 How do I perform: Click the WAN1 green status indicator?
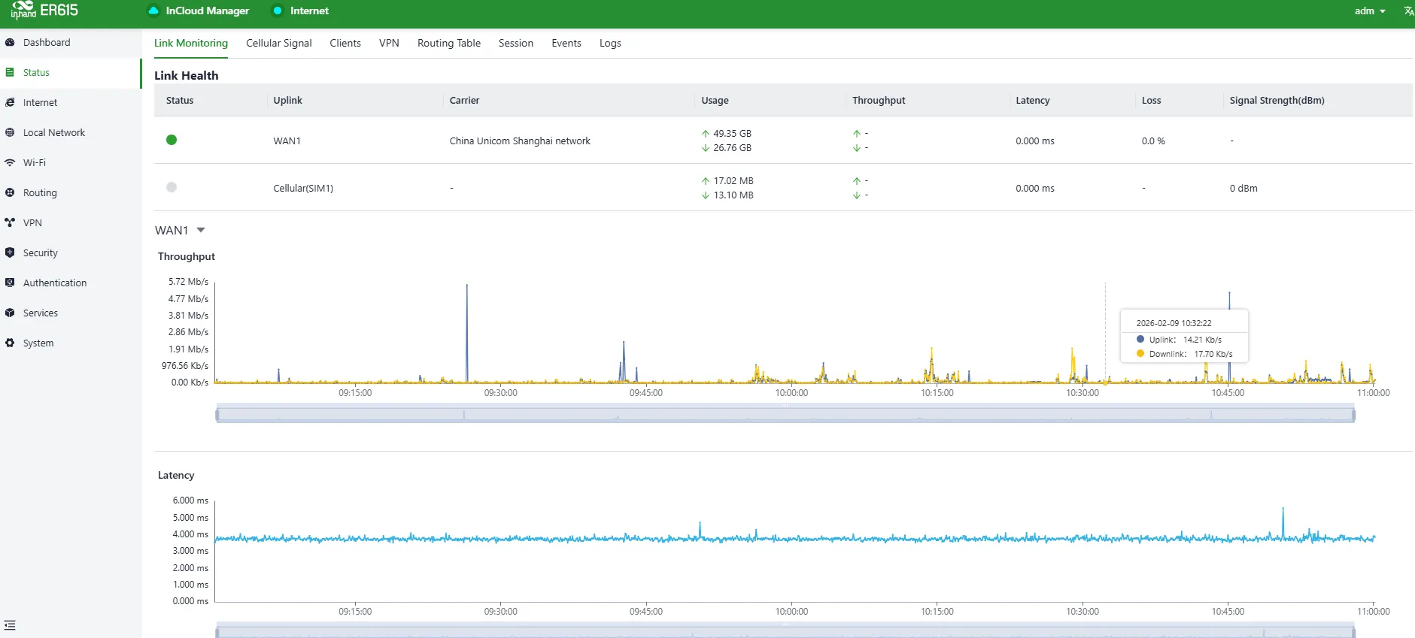point(172,140)
